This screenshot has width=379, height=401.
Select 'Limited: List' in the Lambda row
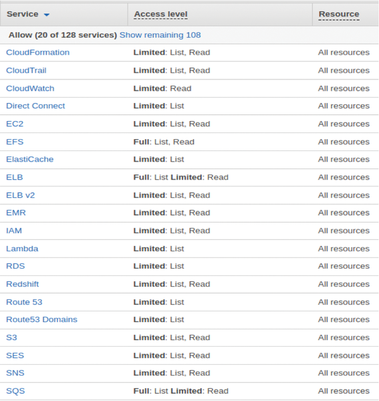(158, 249)
